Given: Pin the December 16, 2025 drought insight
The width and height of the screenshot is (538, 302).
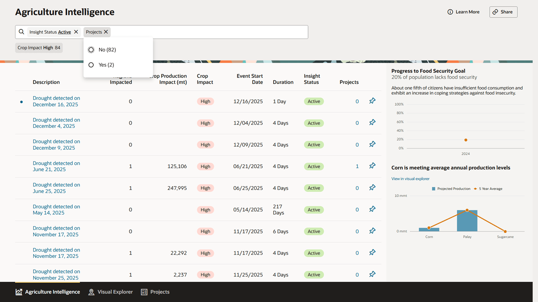Looking at the screenshot, I should tap(372, 101).
